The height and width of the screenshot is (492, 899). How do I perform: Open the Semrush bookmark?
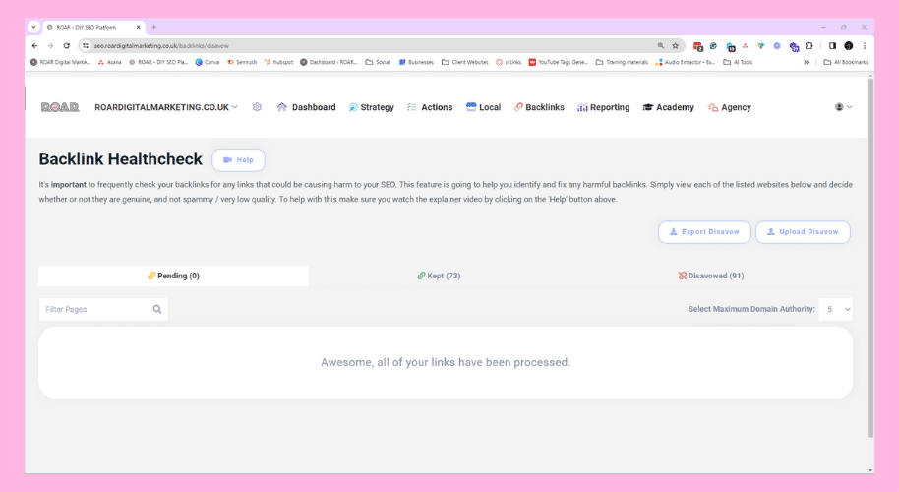click(241, 62)
